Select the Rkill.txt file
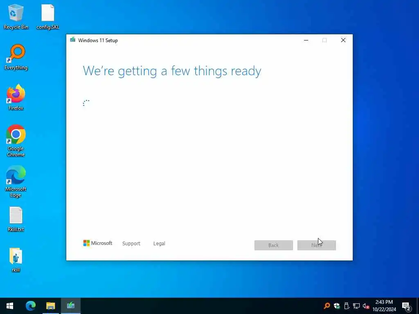 pos(16,219)
